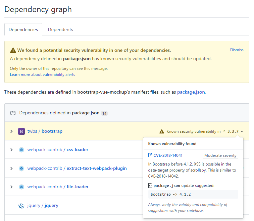Open the package.json manifest link

point(191,92)
